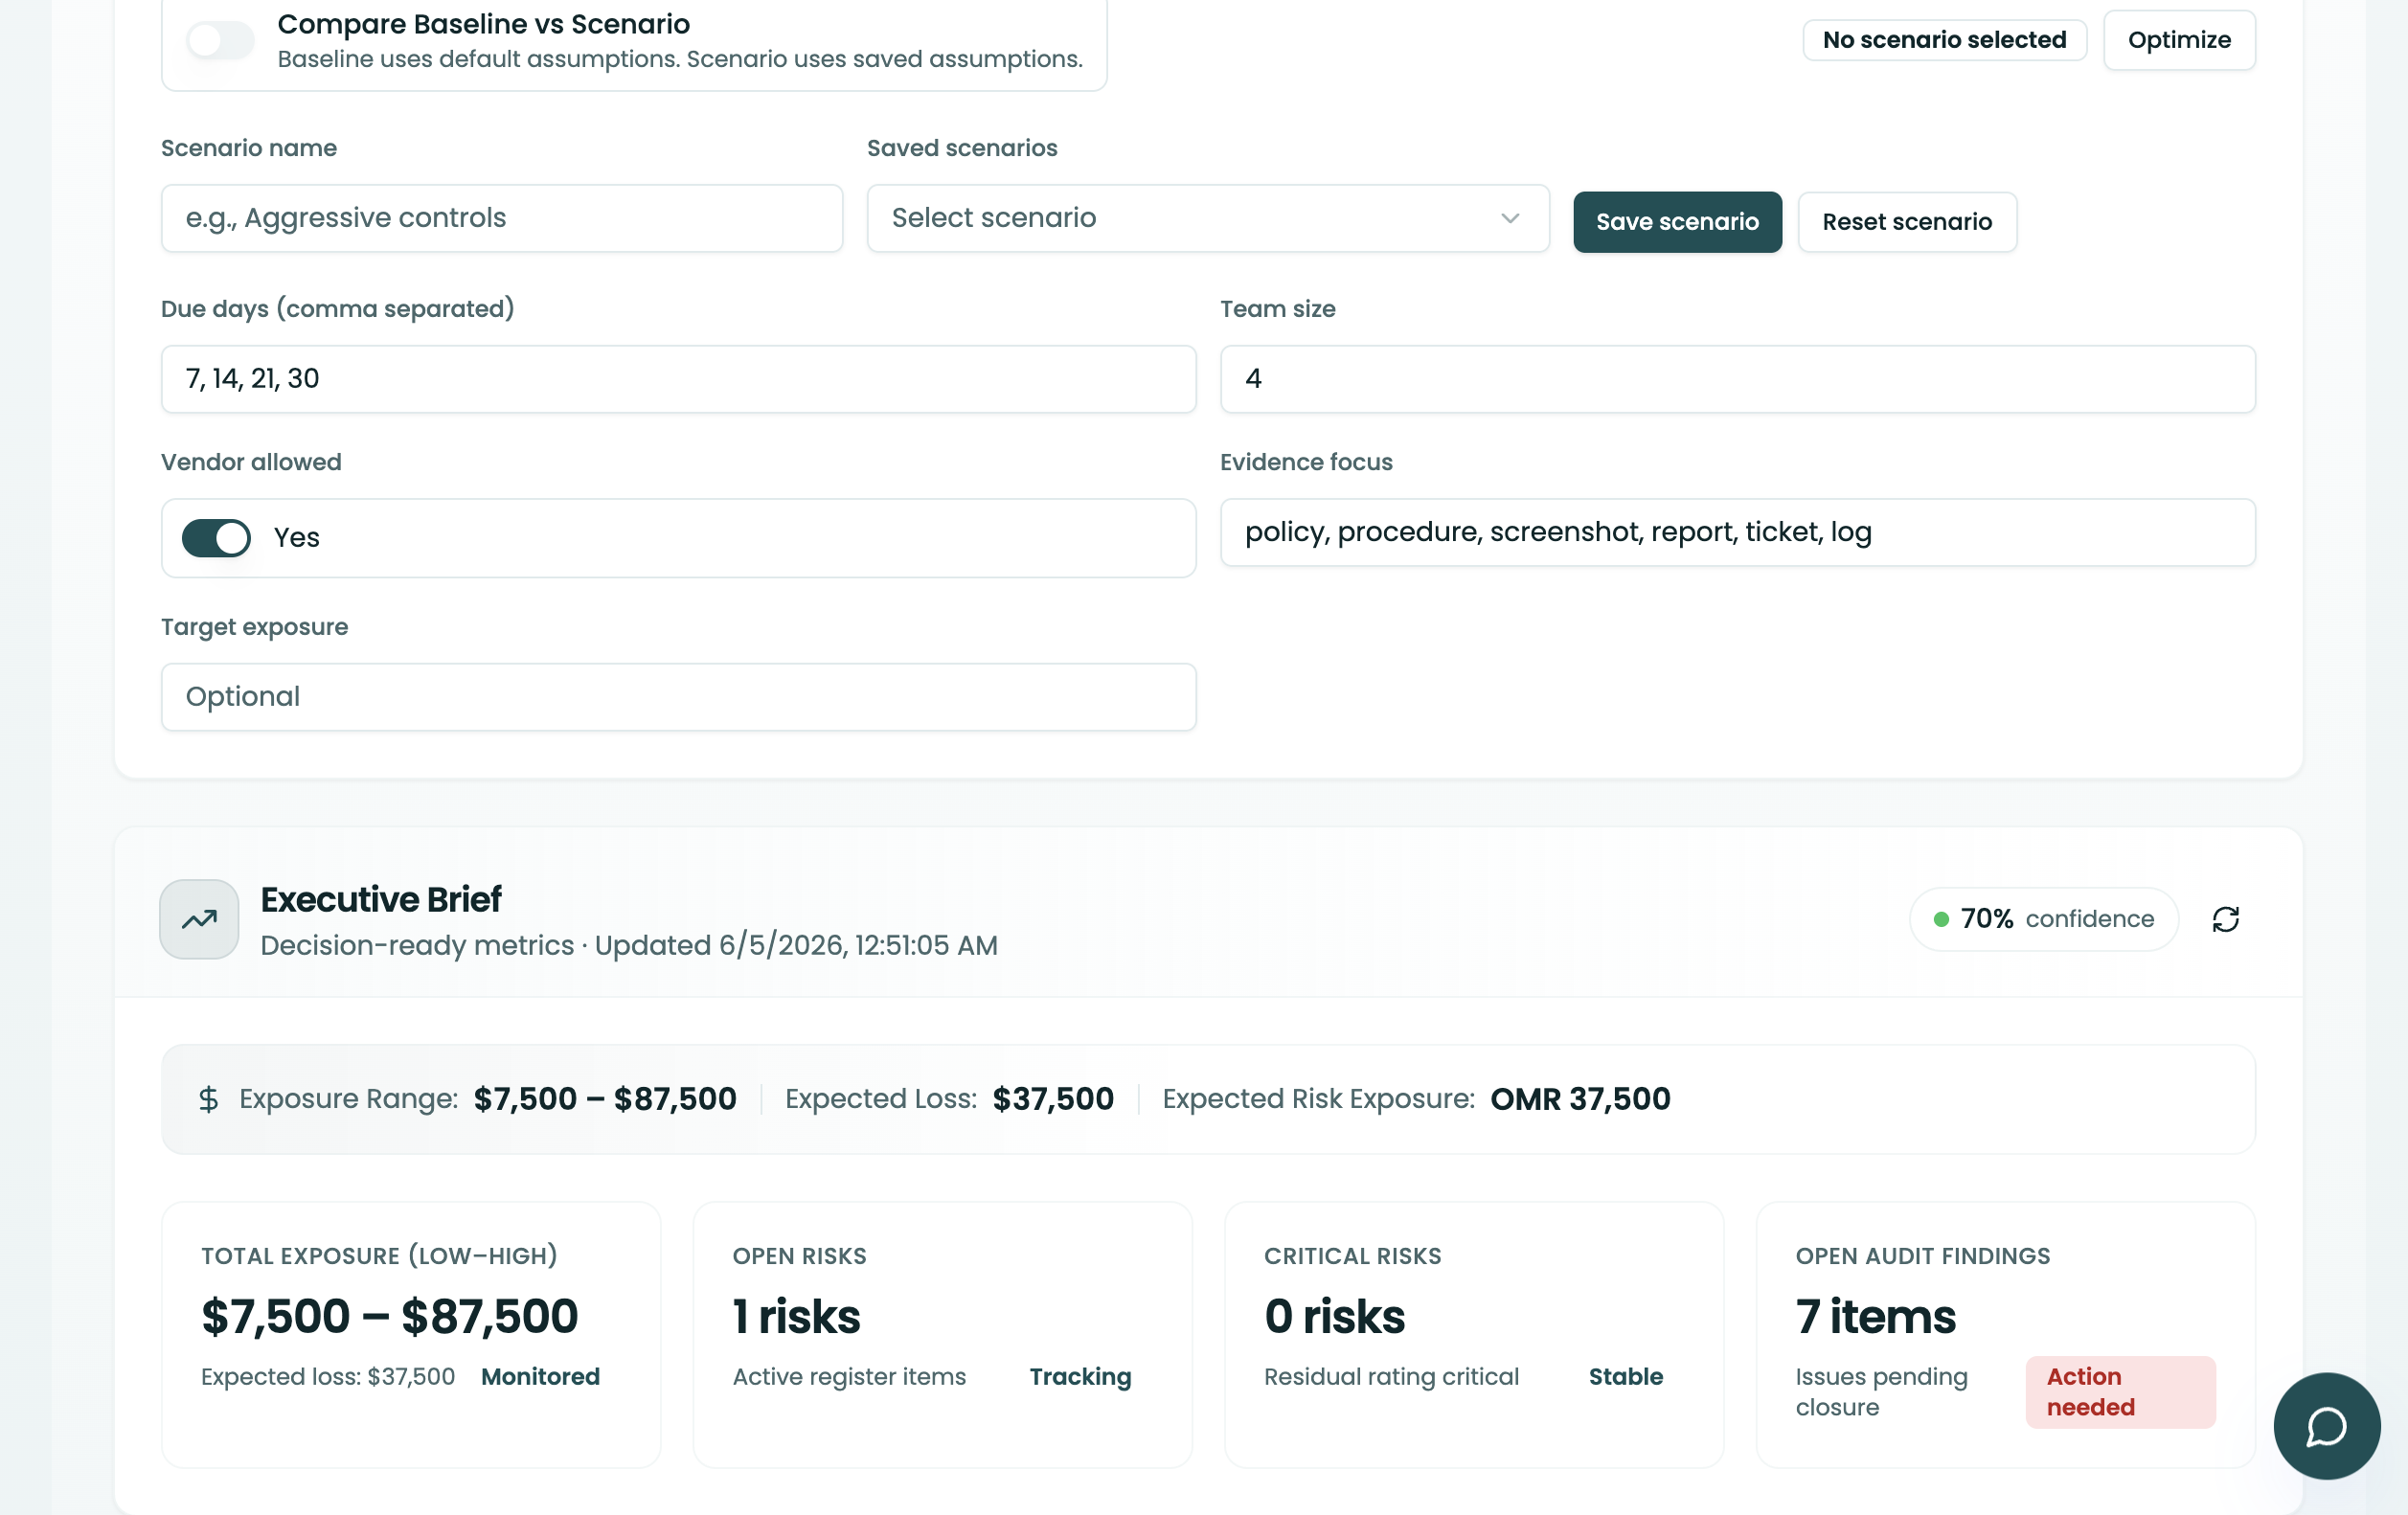Click the Total Exposure $7,500 – $87,500 card value

pos(390,1317)
